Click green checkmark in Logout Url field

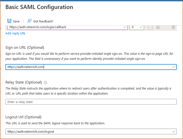click(x=174, y=131)
